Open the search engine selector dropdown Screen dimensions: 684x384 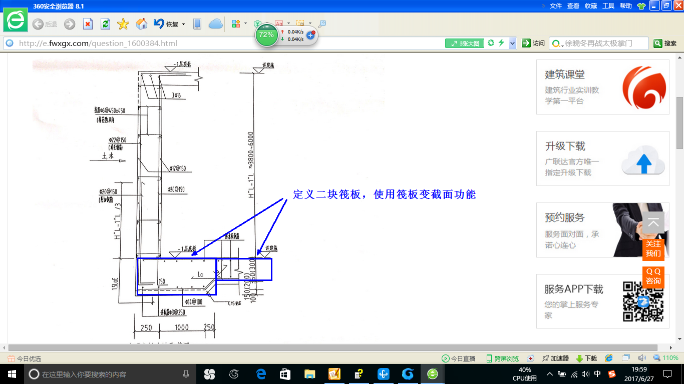557,43
